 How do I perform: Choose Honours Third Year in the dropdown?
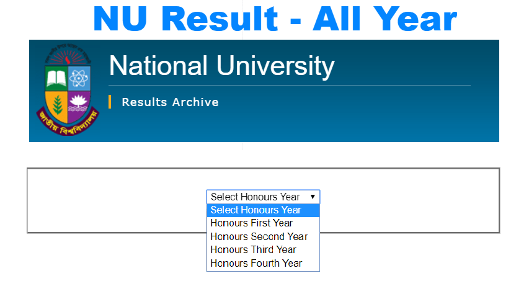pos(253,250)
